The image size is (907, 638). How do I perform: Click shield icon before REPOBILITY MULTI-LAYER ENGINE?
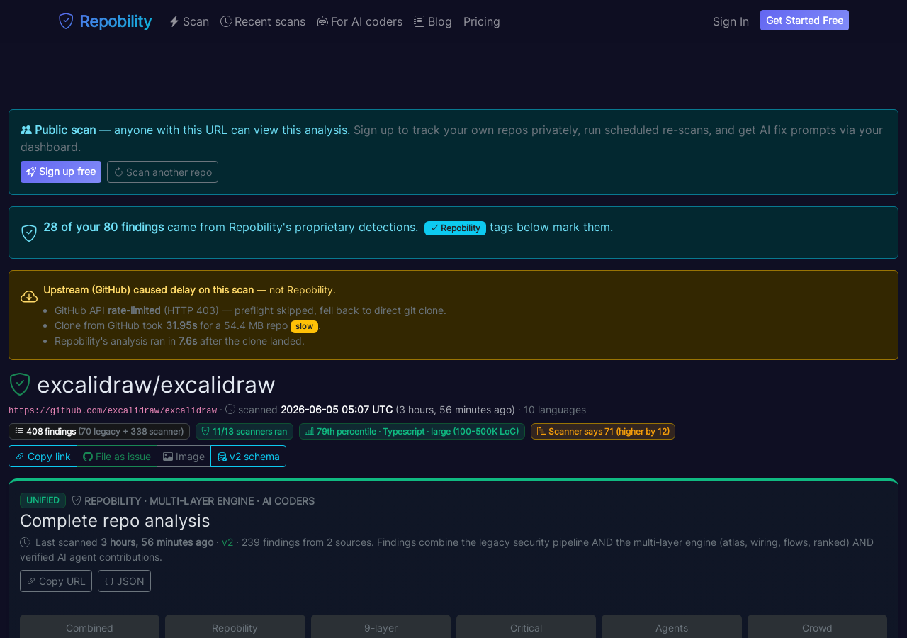(77, 500)
